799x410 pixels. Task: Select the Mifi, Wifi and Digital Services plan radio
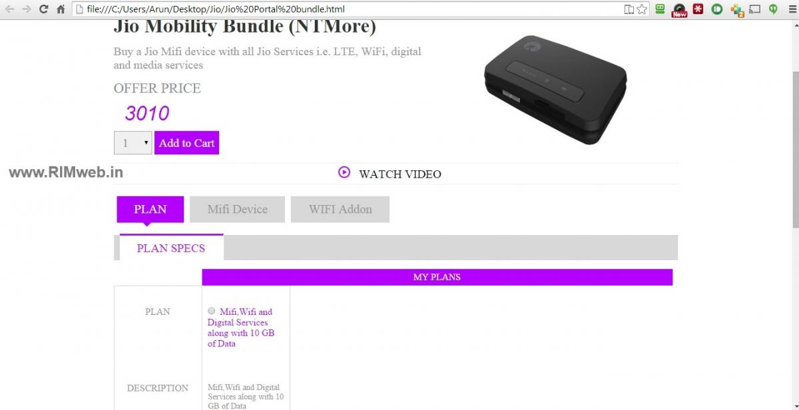pyautogui.click(x=212, y=311)
